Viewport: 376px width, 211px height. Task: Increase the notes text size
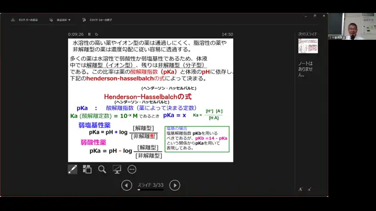(x=300, y=189)
